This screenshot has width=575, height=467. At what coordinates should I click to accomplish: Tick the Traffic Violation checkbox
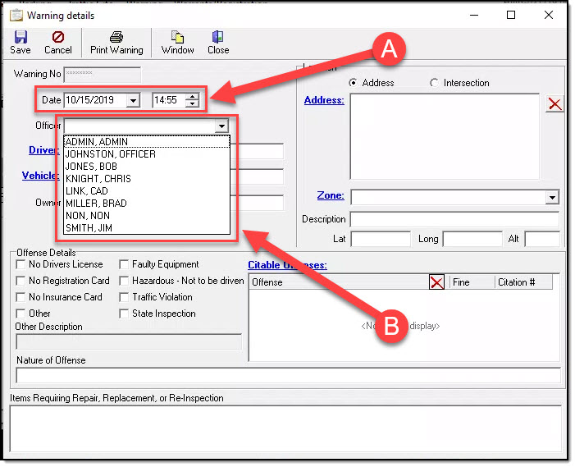tap(125, 297)
